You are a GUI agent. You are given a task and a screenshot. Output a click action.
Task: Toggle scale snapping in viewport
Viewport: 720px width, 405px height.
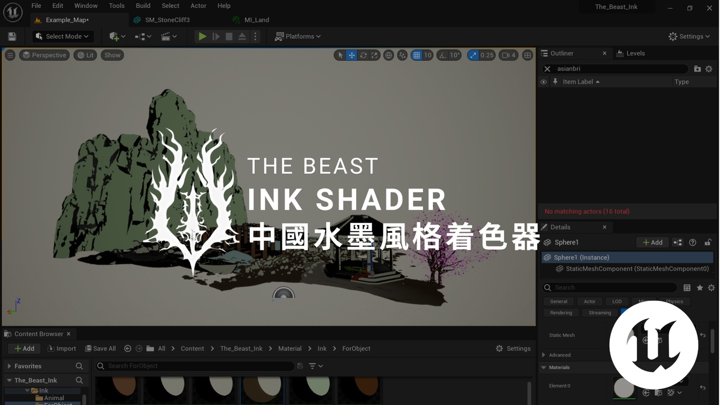click(472, 55)
